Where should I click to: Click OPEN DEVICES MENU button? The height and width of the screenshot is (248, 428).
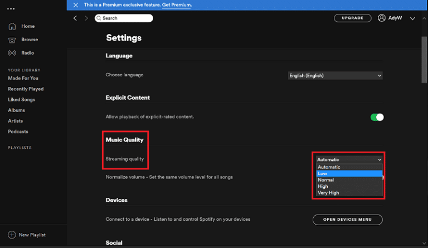click(x=348, y=220)
